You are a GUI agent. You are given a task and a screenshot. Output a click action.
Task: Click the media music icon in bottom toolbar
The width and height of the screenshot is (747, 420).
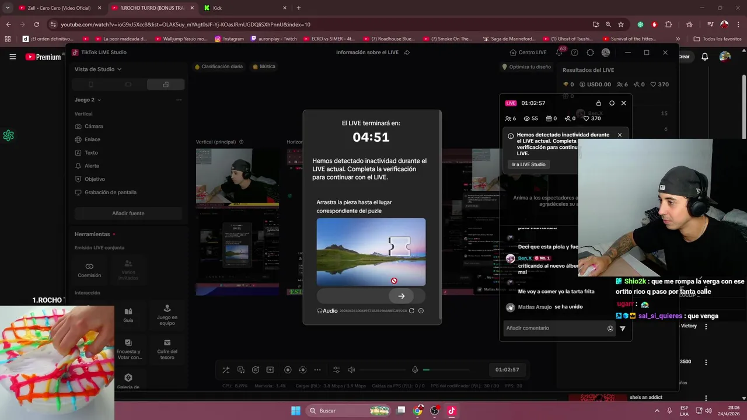click(x=241, y=370)
